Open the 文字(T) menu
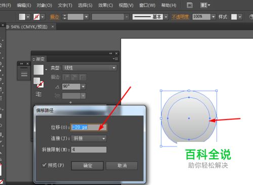The width and height of the screenshot is (253, 185). tap(65, 5)
